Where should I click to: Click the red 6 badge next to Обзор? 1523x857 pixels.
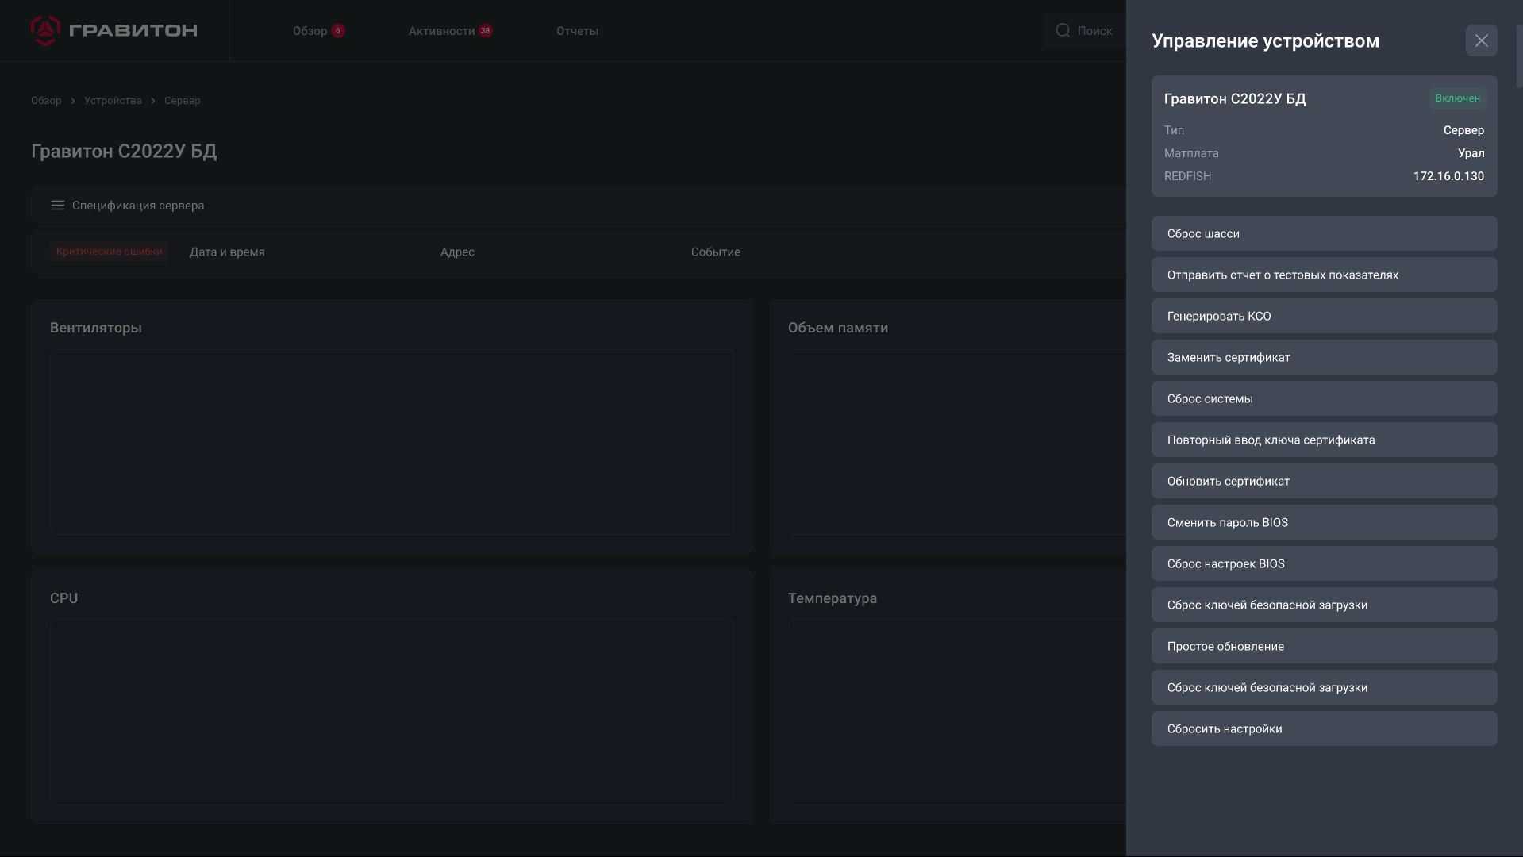click(x=338, y=31)
